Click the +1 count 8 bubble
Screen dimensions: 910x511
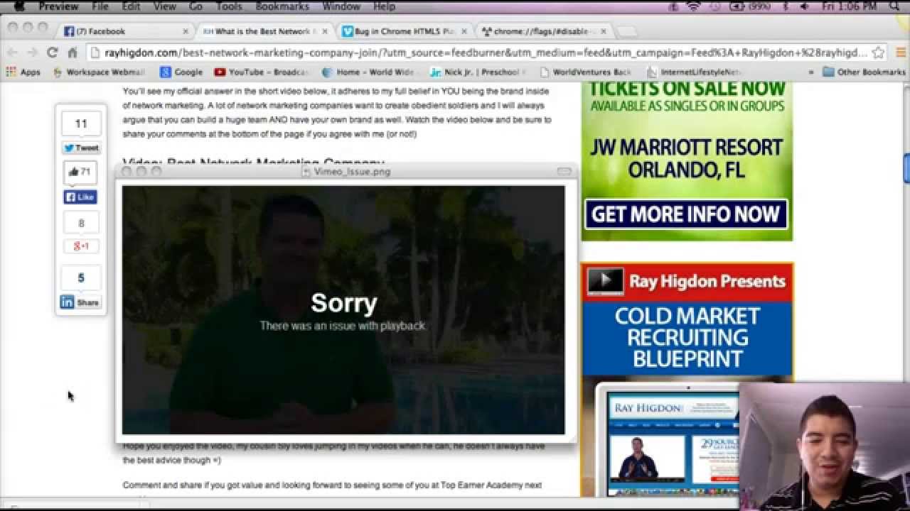(x=81, y=223)
